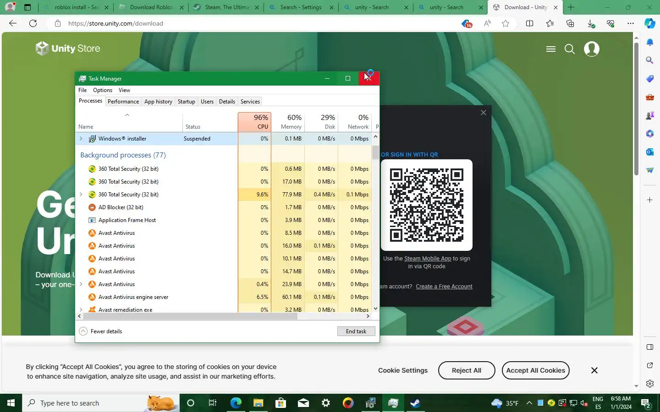Add this page to favorites
Image resolution: width=660 pixels, height=412 pixels.
[x=506, y=24]
